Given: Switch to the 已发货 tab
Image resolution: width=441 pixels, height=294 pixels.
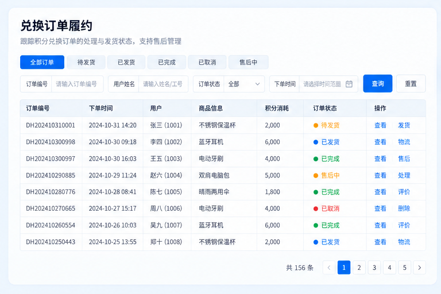Looking at the screenshot, I should pos(126,62).
